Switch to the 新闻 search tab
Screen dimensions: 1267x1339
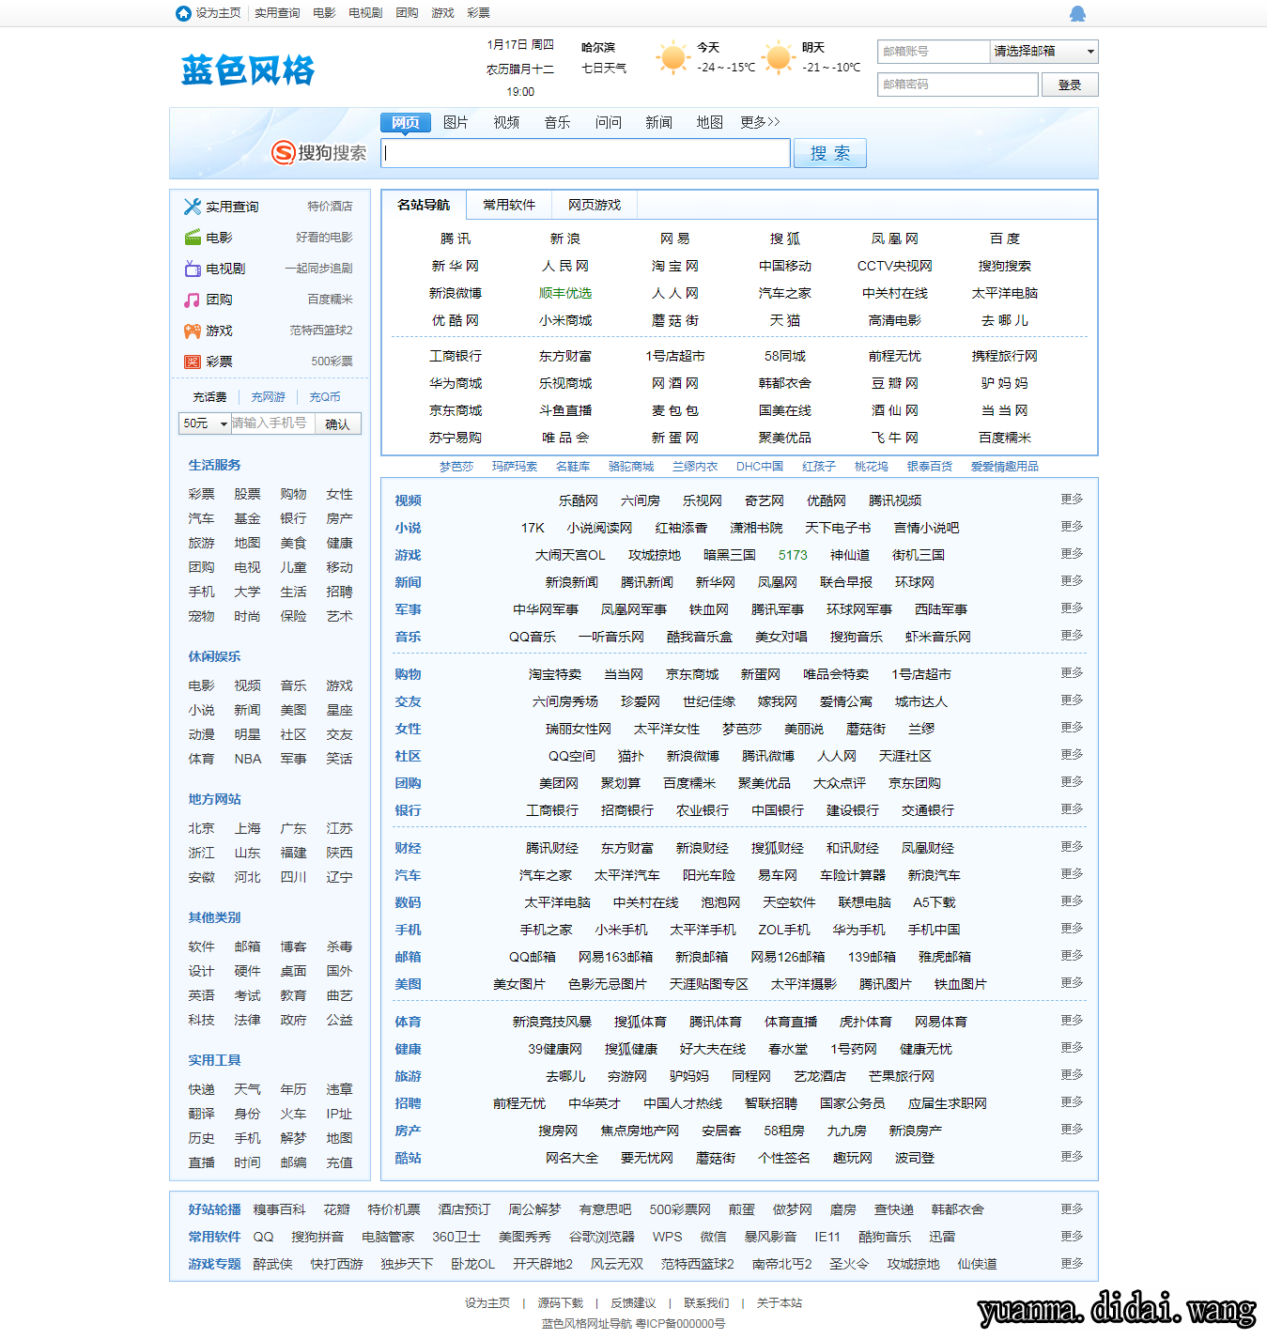point(658,122)
